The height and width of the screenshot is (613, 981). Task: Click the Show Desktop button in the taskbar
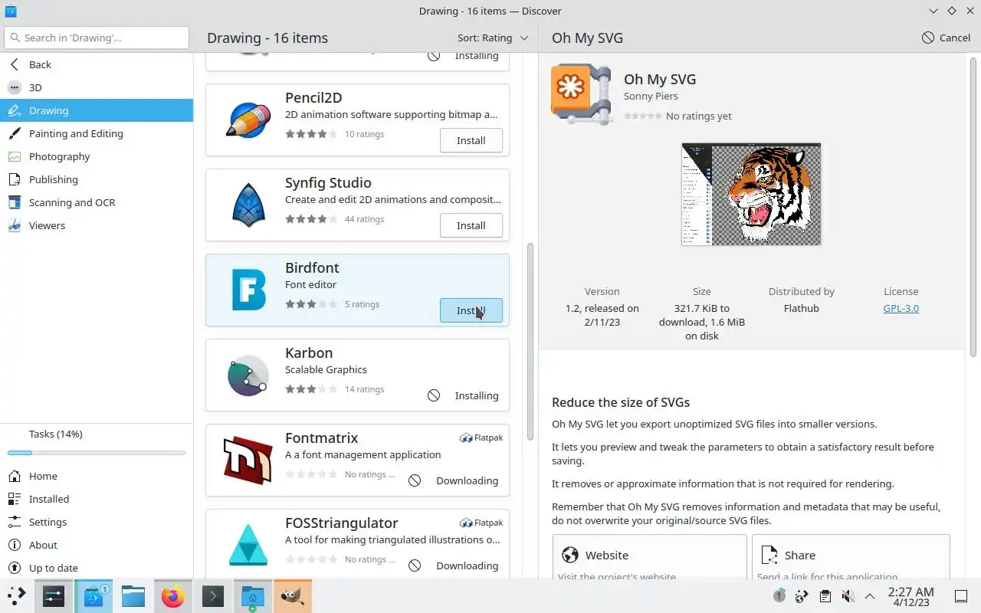[960, 596]
